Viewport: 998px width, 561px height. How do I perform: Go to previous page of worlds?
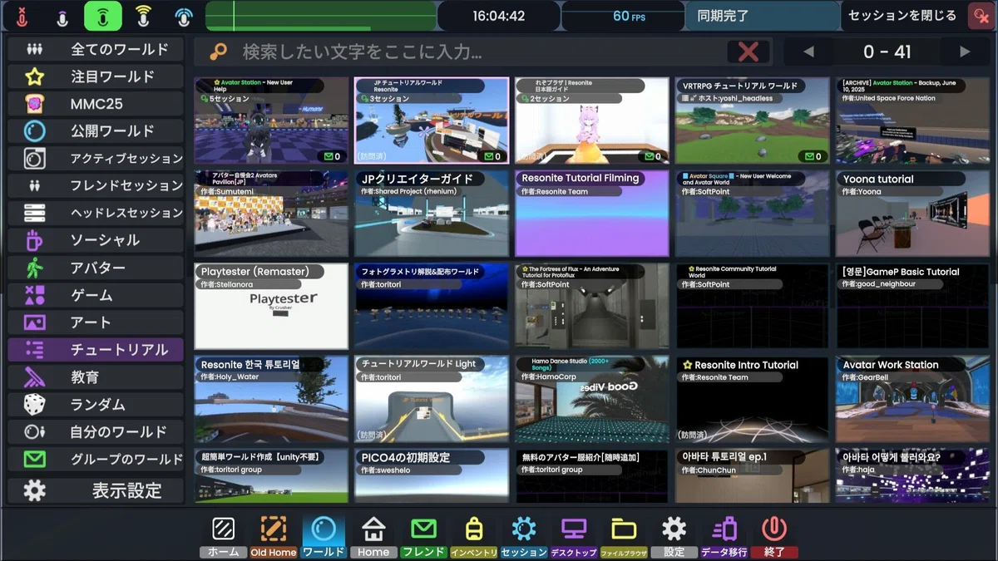coord(808,52)
